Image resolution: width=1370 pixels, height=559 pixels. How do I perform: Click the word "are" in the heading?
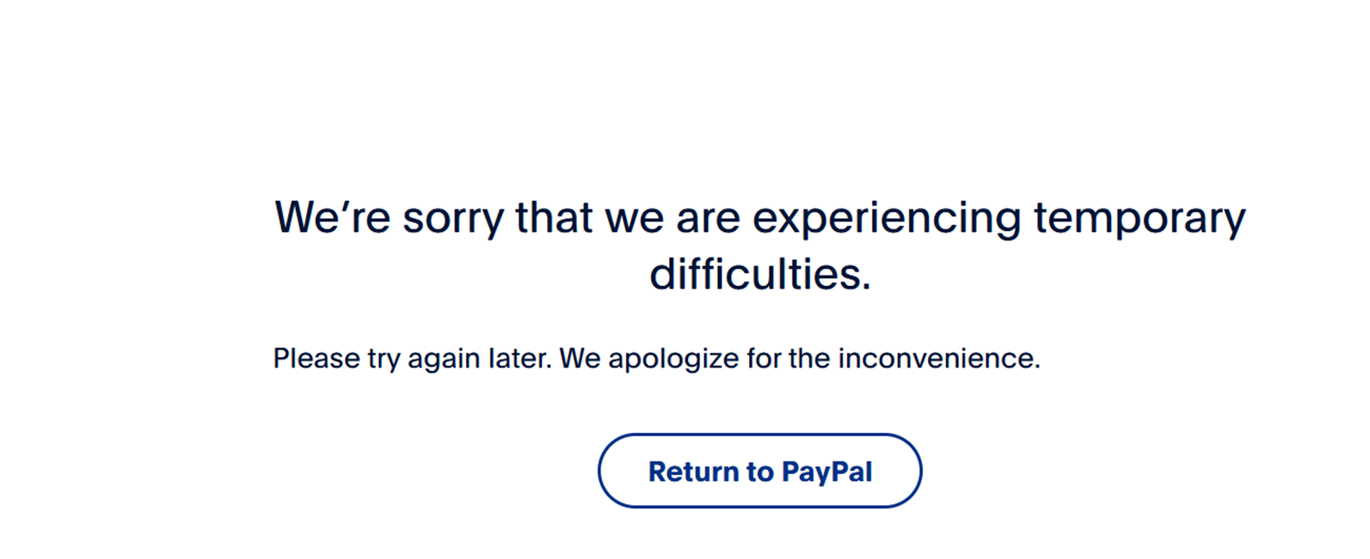pyautogui.click(x=708, y=217)
